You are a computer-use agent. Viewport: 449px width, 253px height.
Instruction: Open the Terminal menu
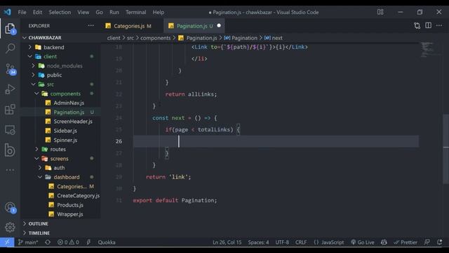click(135, 13)
